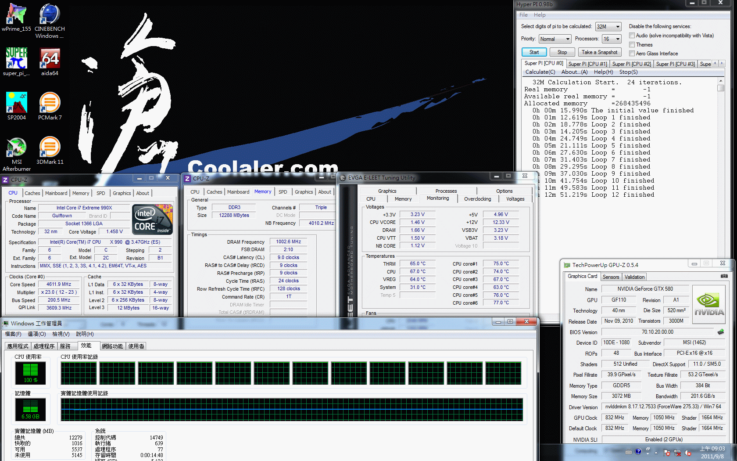This screenshot has height=461, width=737.
Task: Click the muted volume tray icon
Action: tap(688, 452)
